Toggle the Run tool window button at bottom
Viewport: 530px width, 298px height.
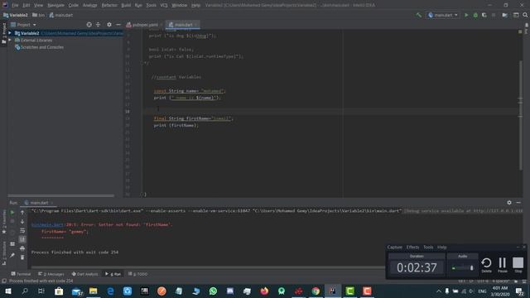point(113,274)
